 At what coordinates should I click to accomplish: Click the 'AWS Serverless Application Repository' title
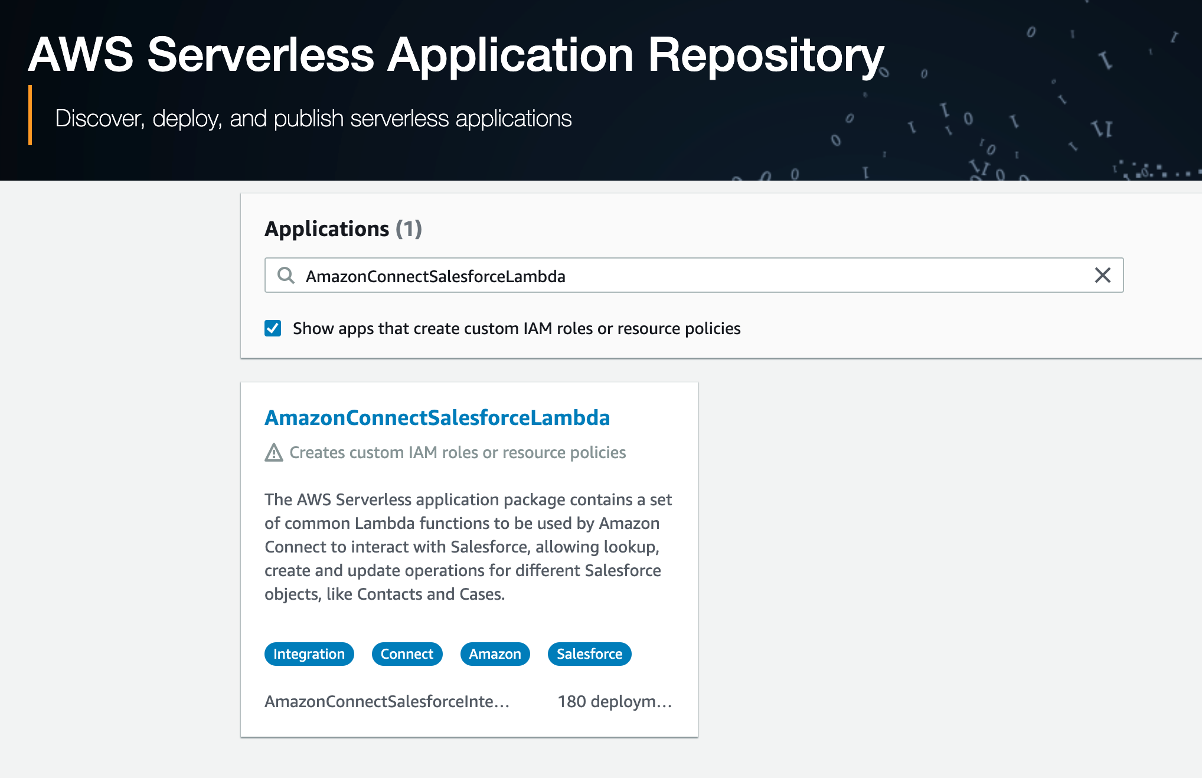pyautogui.click(x=456, y=55)
